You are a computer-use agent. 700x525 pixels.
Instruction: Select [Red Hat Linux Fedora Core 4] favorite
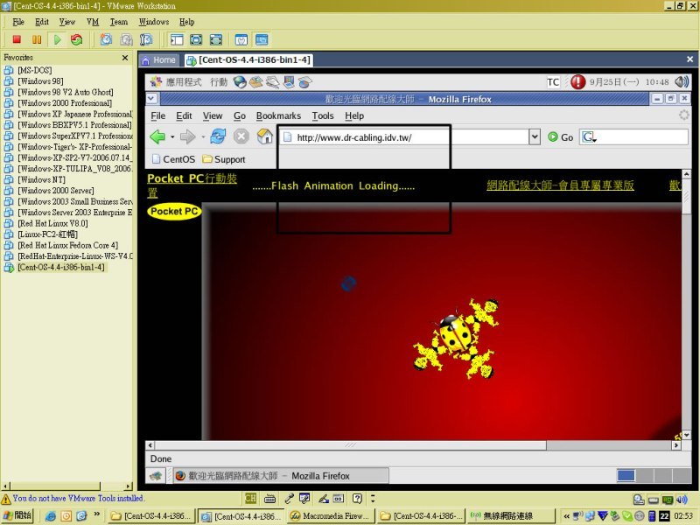(x=68, y=245)
